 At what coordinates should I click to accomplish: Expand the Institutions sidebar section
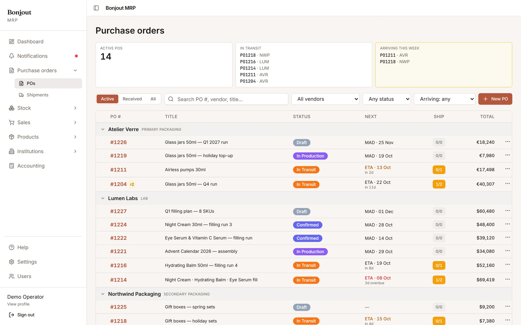75,151
